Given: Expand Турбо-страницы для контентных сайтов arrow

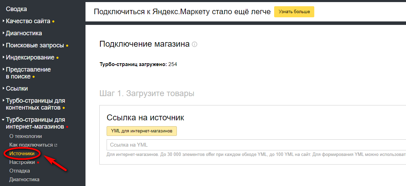Looking at the screenshot, I should pos(3,100).
